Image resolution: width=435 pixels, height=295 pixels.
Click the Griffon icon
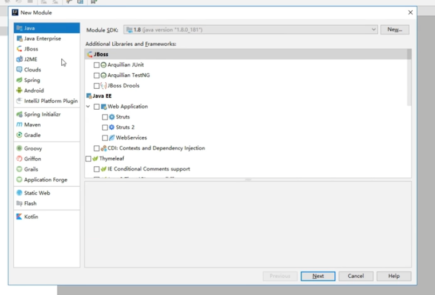point(19,159)
